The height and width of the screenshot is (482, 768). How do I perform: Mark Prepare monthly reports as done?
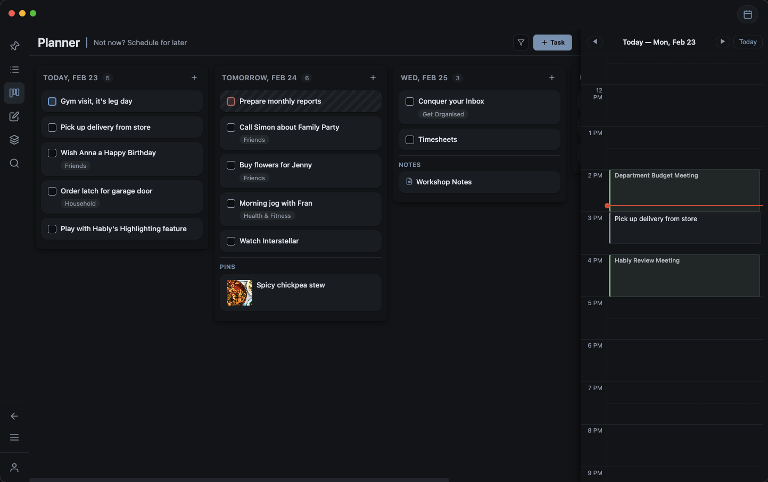[x=231, y=102]
